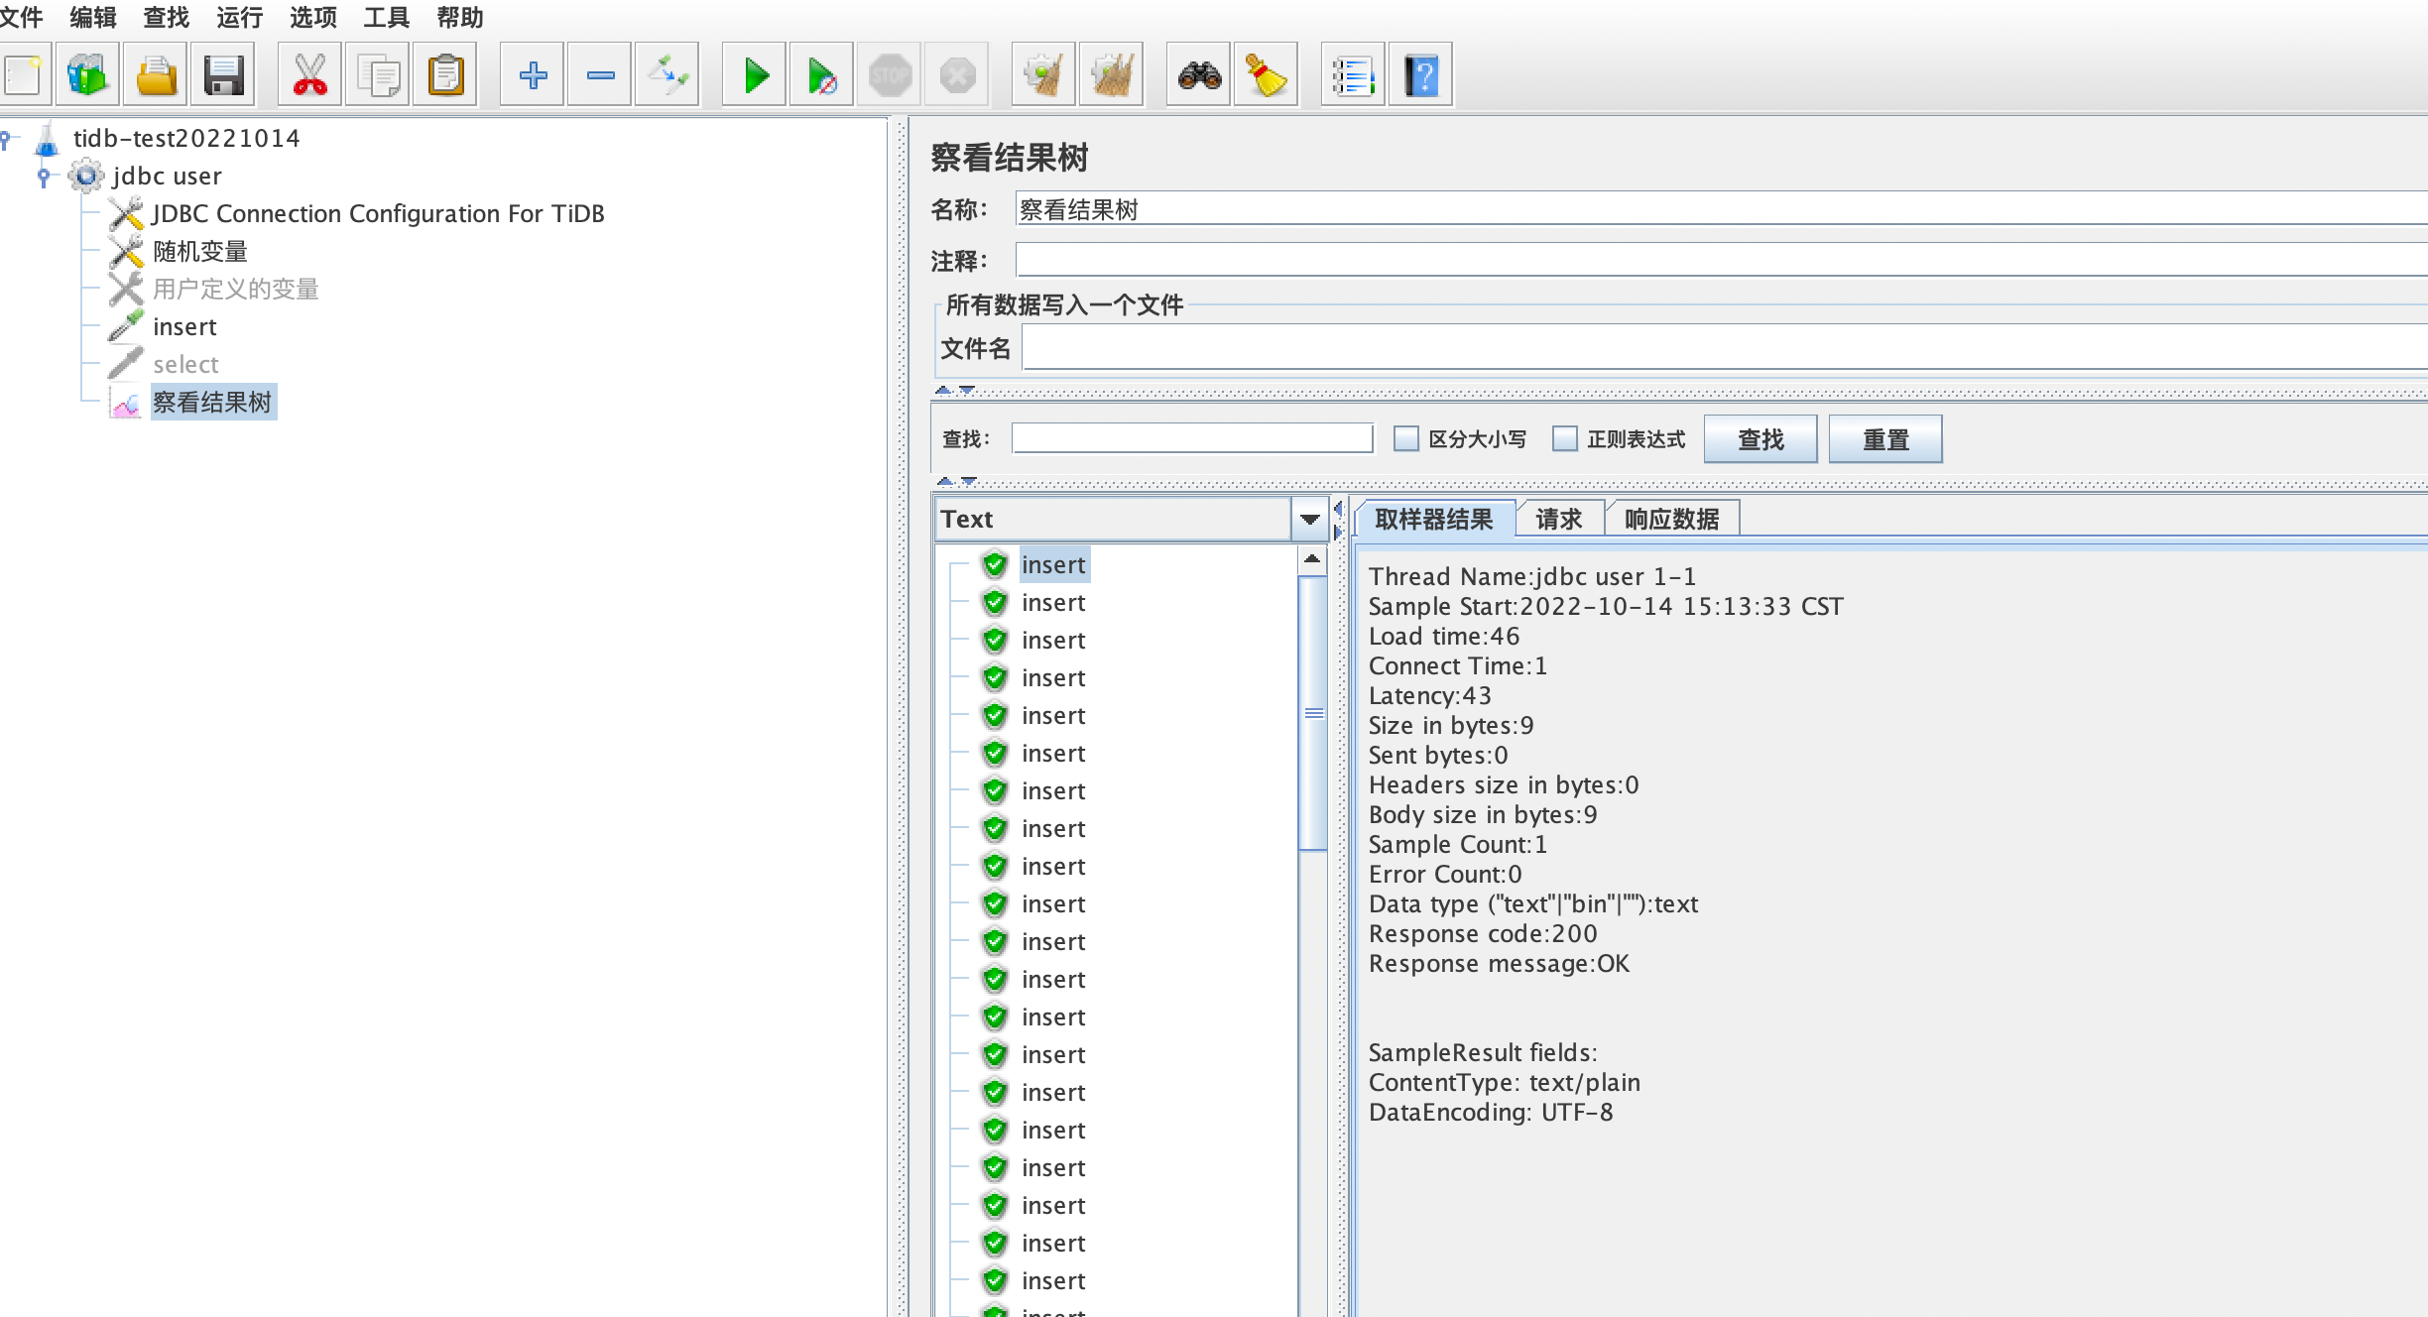Click the Stop test execution icon

(x=892, y=74)
